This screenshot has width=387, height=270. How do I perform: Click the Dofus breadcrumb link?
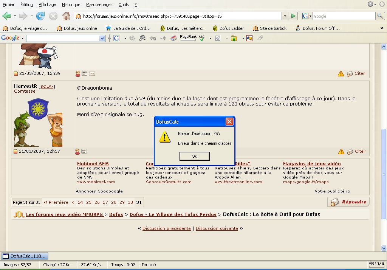click(116, 214)
